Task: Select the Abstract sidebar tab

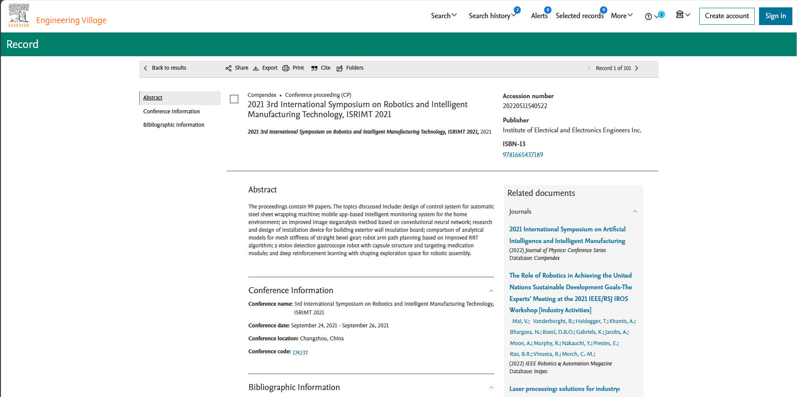Action: [180, 98]
